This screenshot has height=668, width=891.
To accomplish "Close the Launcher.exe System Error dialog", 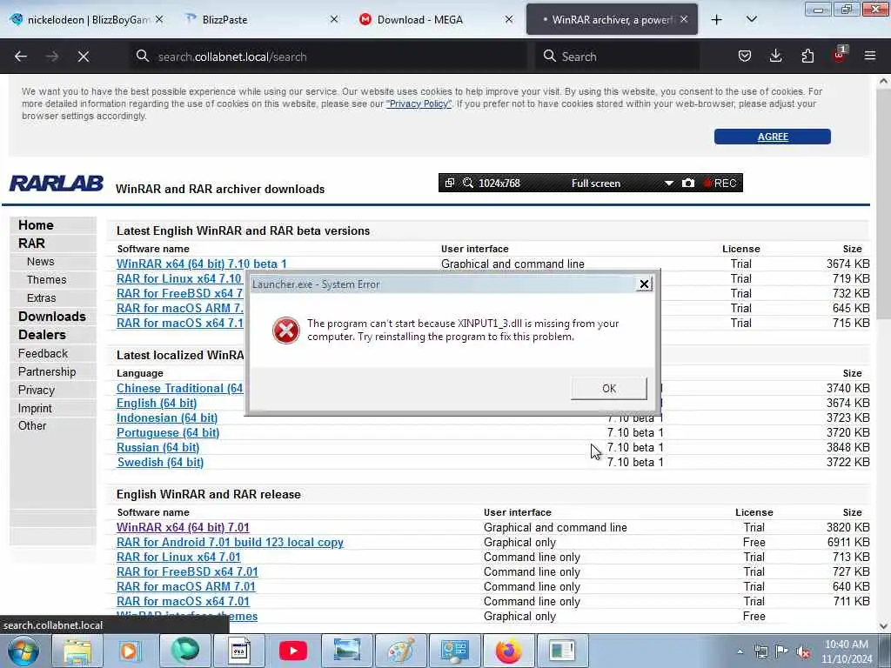I will (x=644, y=284).
